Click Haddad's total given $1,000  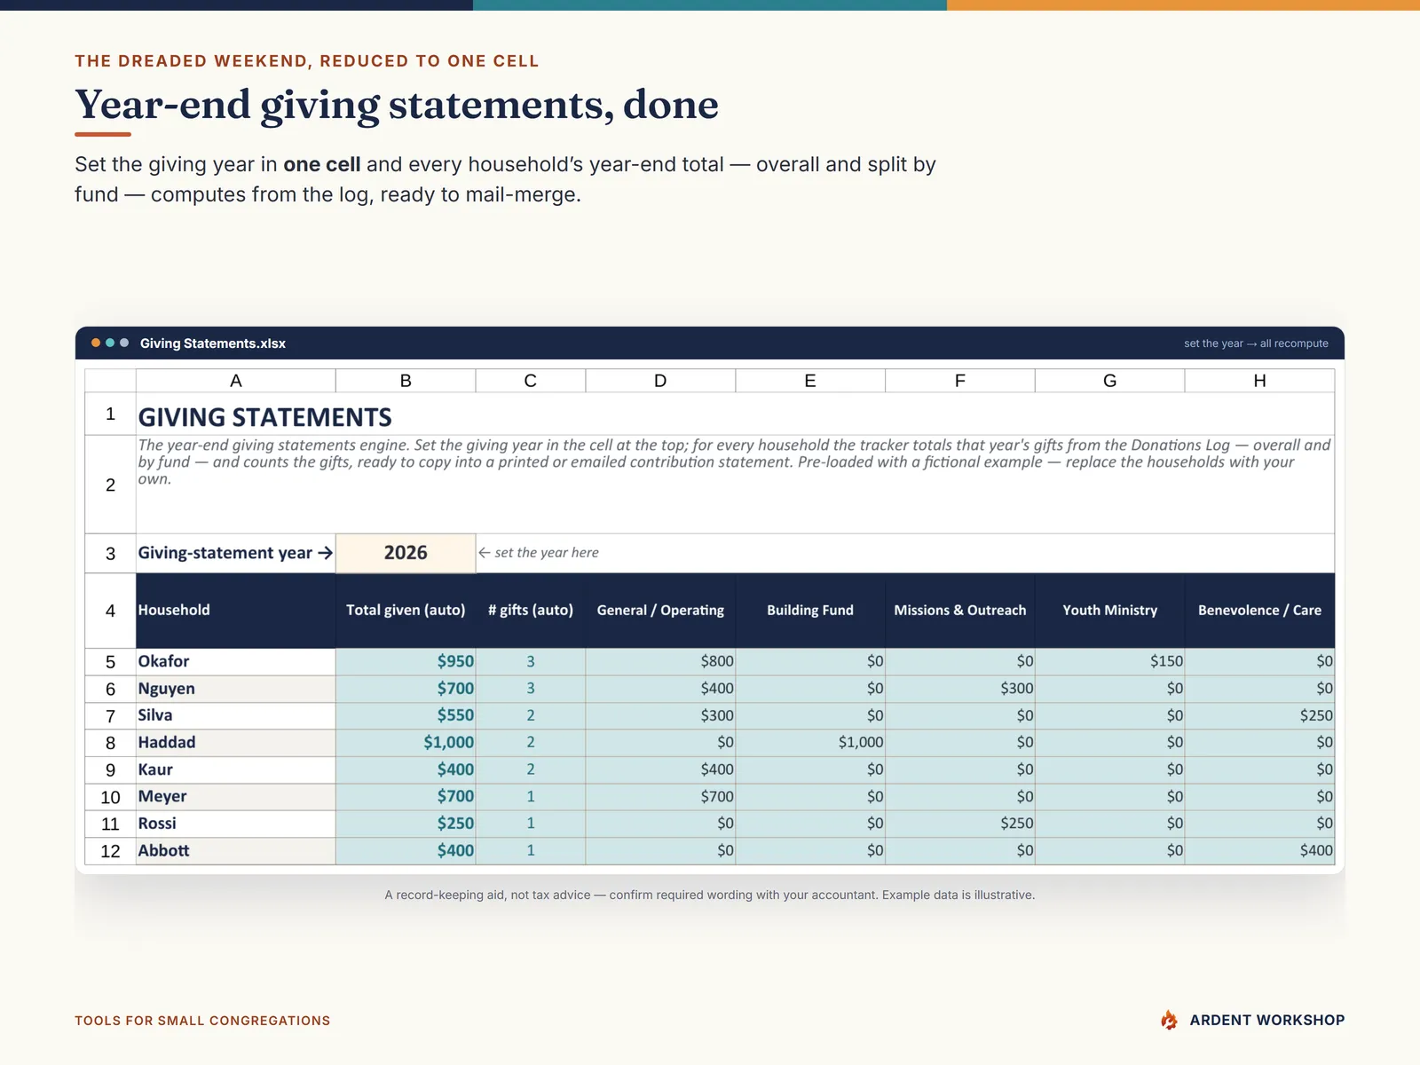[x=406, y=743]
